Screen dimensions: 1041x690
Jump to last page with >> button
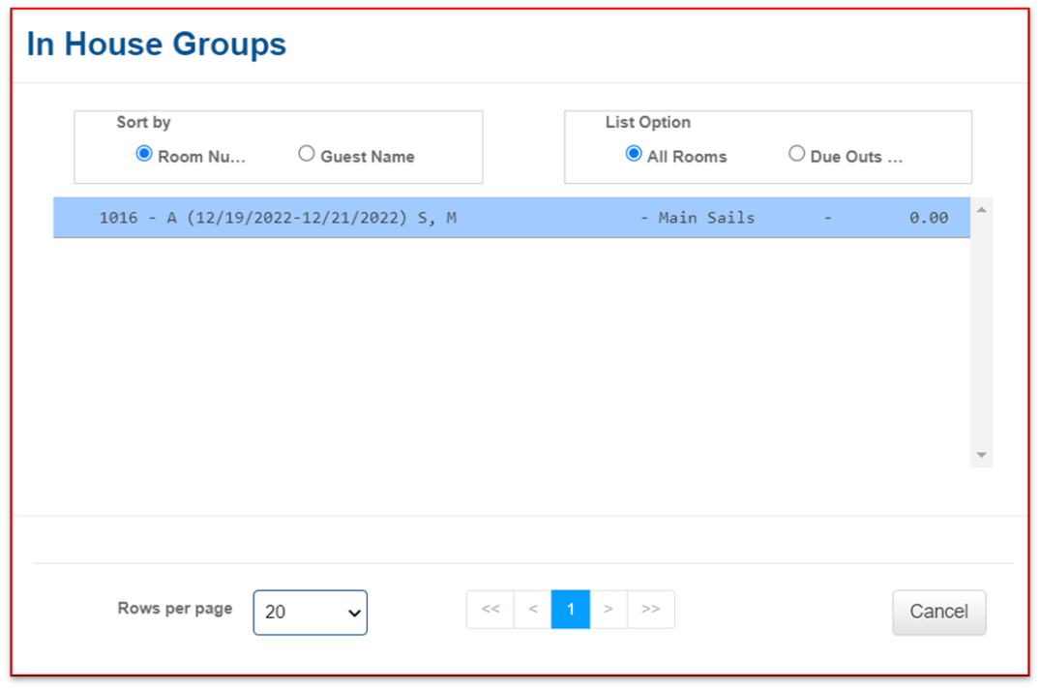click(650, 610)
